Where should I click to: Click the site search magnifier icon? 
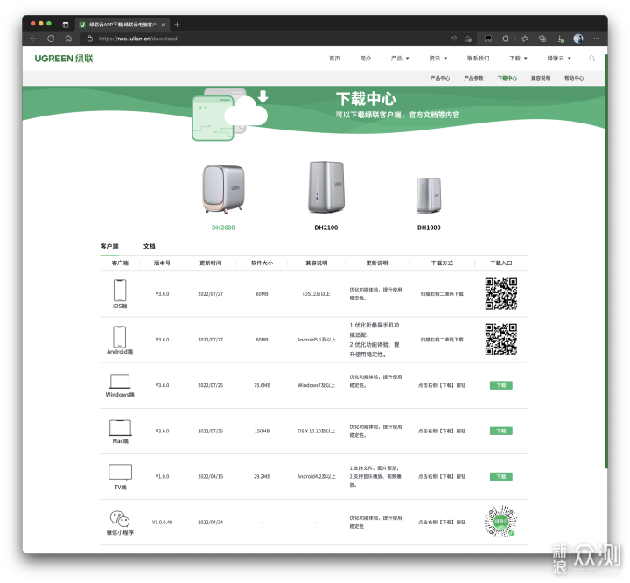point(591,59)
